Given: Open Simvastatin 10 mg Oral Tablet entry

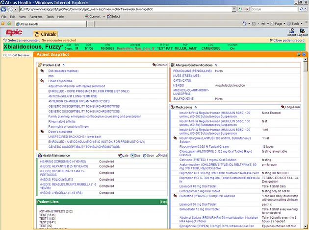Looking at the screenshot, I should click(200, 209).
